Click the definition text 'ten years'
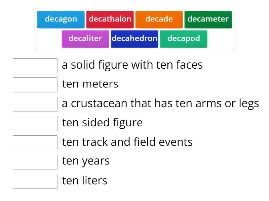The height and width of the screenshot is (201, 269). click(86, 161)
